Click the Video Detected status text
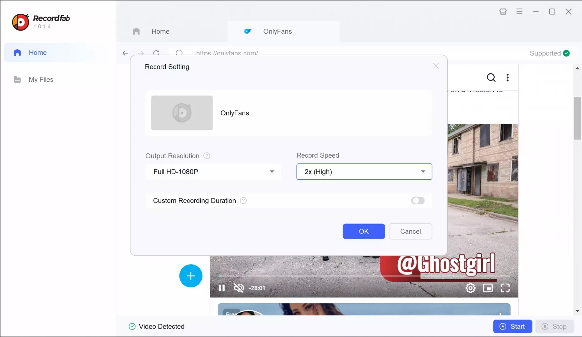This screenshot has height=337, width=582. click(x=162, y=326)
